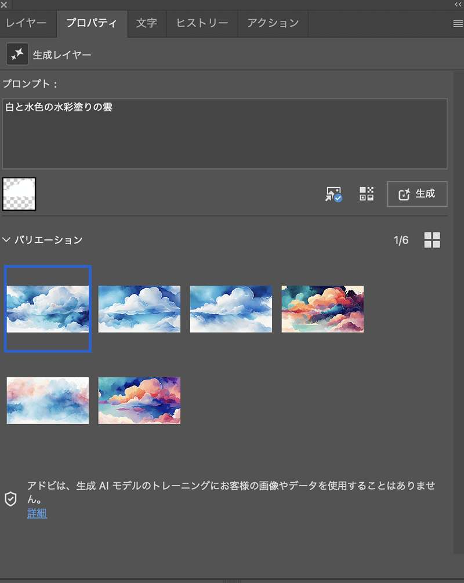This screenshot has width=464, height=583.
Task: Collapse panel with double-chevron icon
Action: (458, 5)
